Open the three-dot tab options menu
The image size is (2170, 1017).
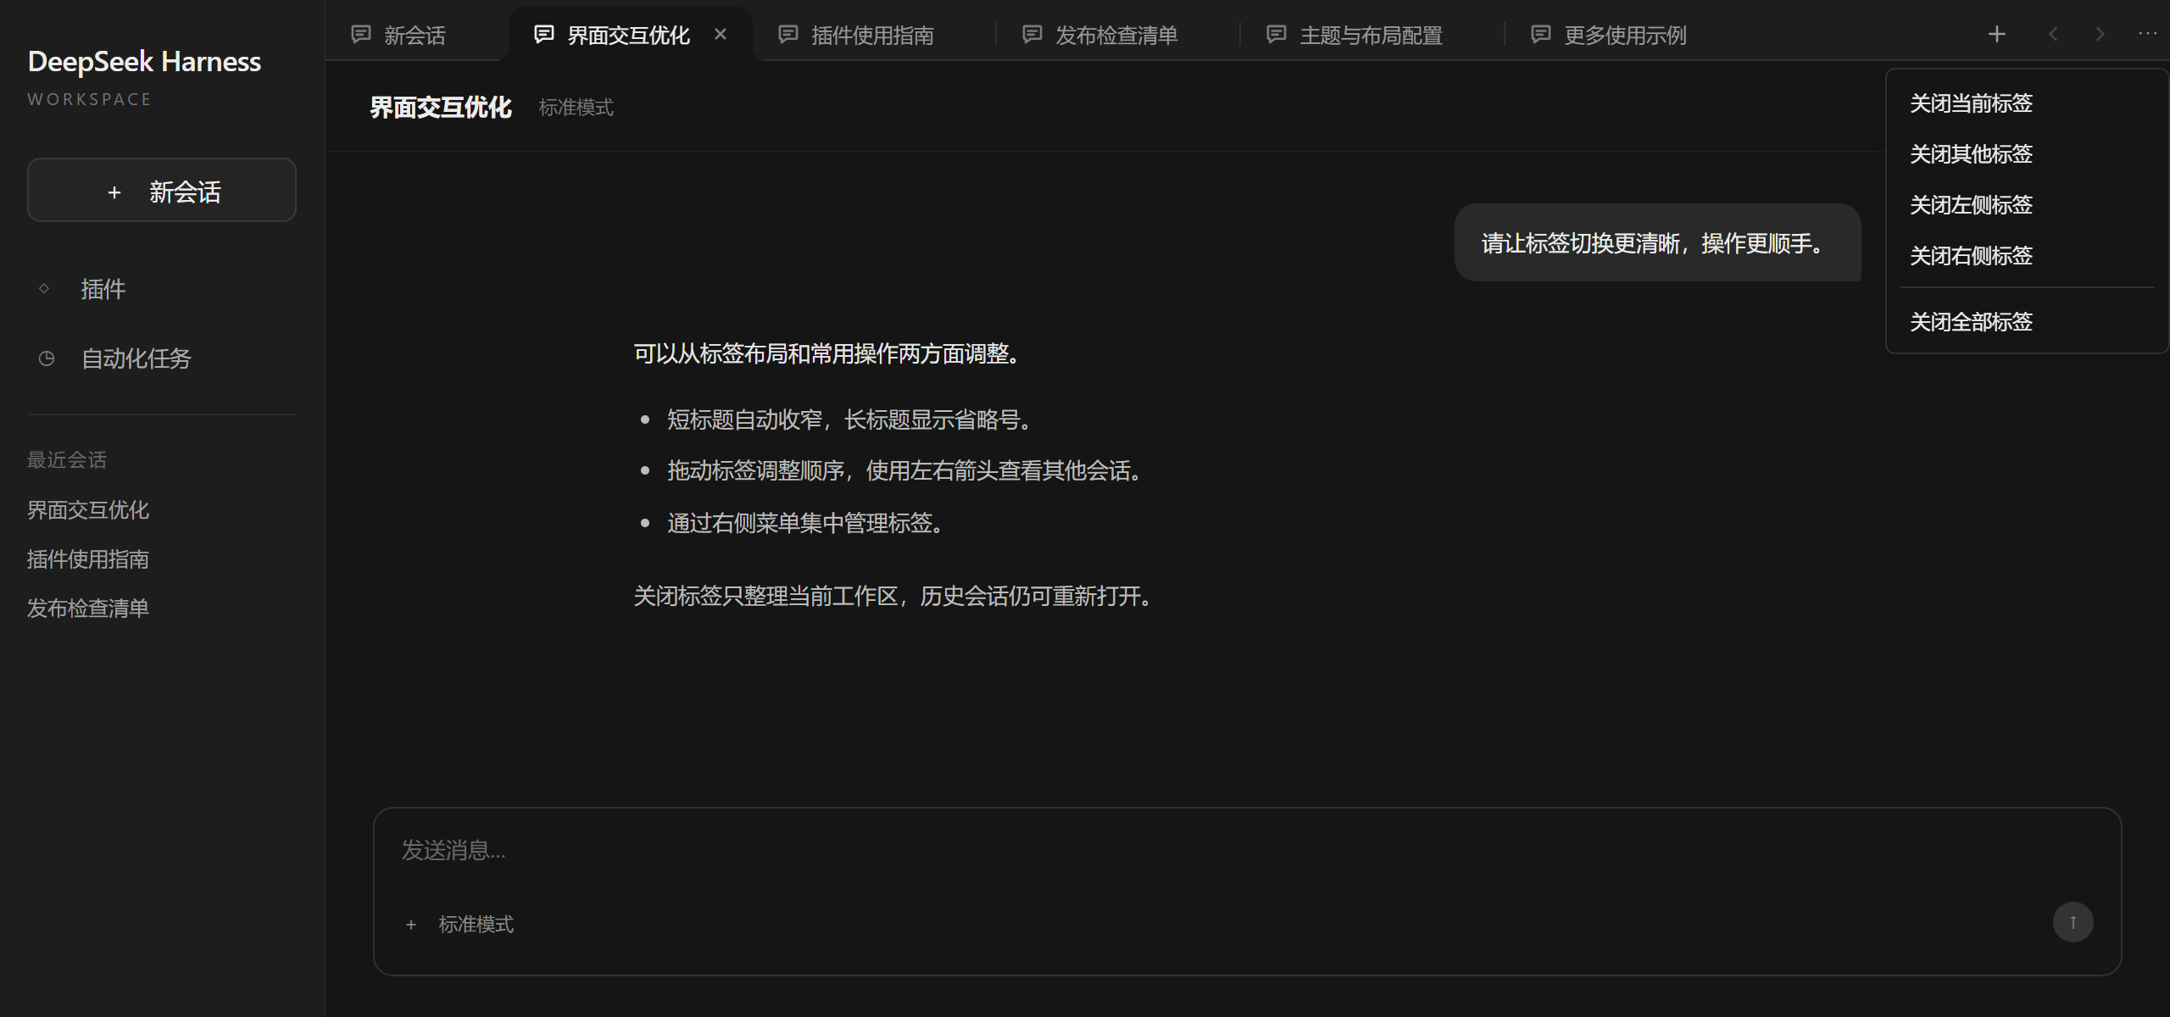point(2147,34)
